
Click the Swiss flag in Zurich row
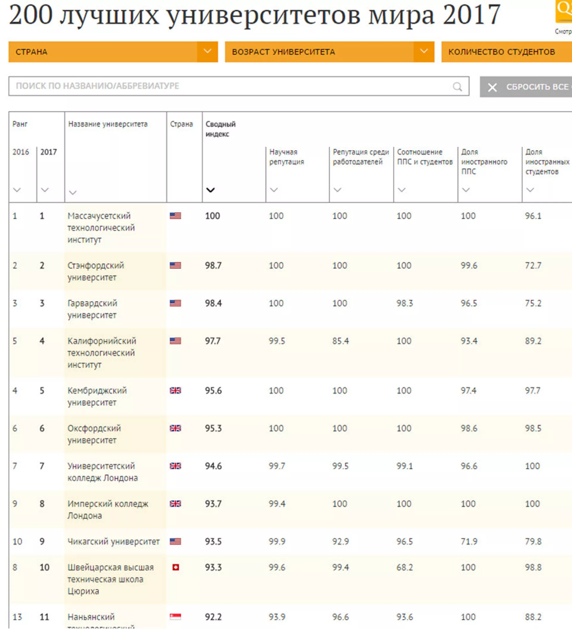[175, 567]
